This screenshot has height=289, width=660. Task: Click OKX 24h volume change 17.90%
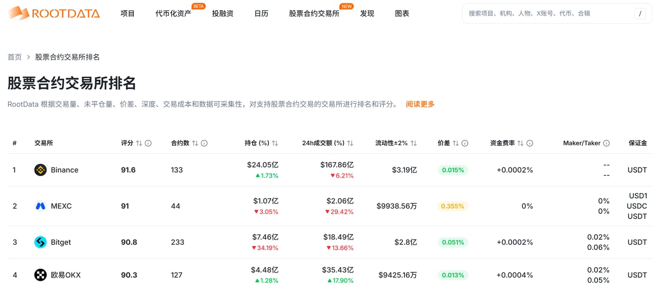[341, 281]
